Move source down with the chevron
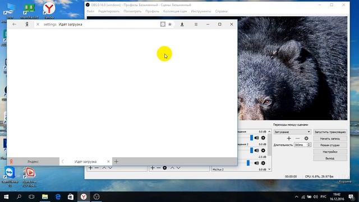Screen dimensions: 359x202 click(178, 168)
